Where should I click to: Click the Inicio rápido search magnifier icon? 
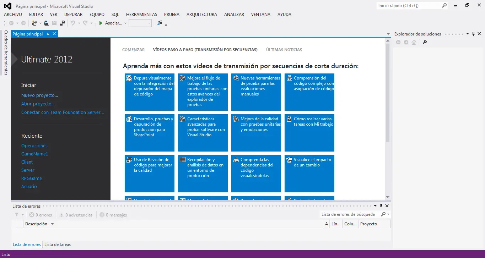(x=444, y=6)
